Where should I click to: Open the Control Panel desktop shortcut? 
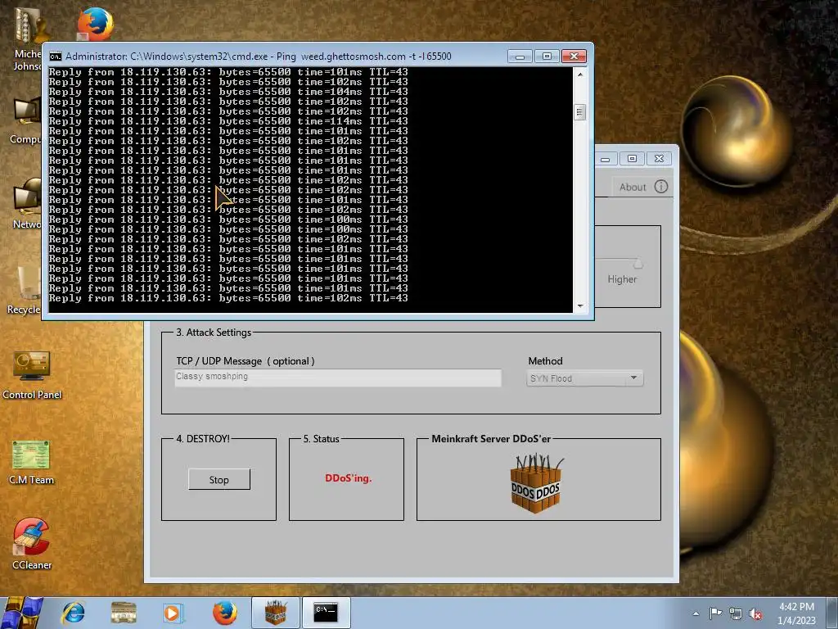coord(32,375)
